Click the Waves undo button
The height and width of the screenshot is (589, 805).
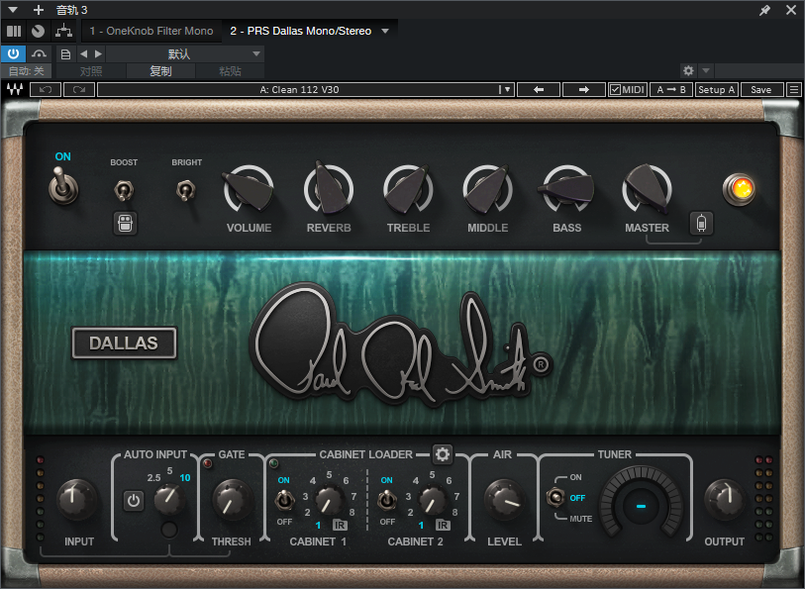click(46, 89)
